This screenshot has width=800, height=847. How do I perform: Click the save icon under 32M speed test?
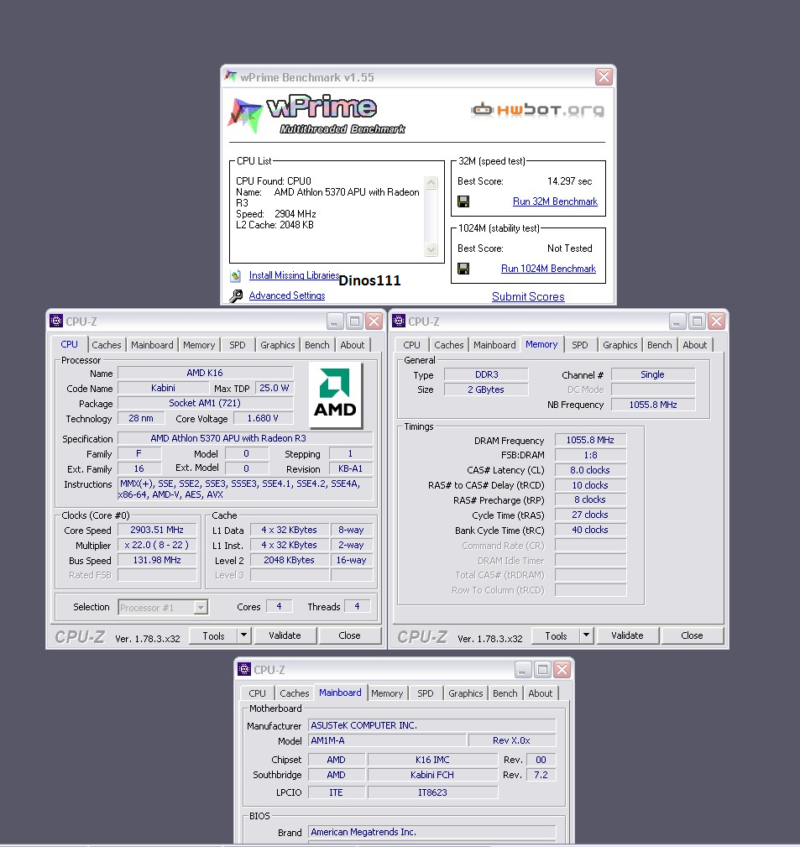[463, 201]
